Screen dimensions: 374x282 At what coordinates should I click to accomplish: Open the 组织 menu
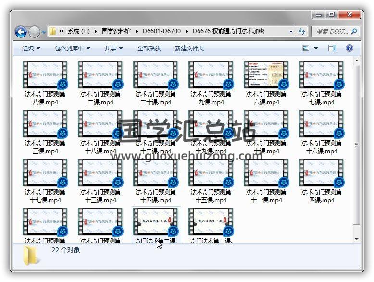tap(31, 48)
